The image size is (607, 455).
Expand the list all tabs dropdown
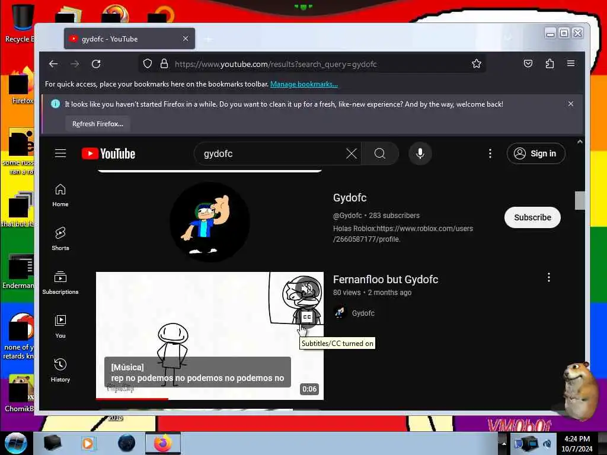pos(508,39)
